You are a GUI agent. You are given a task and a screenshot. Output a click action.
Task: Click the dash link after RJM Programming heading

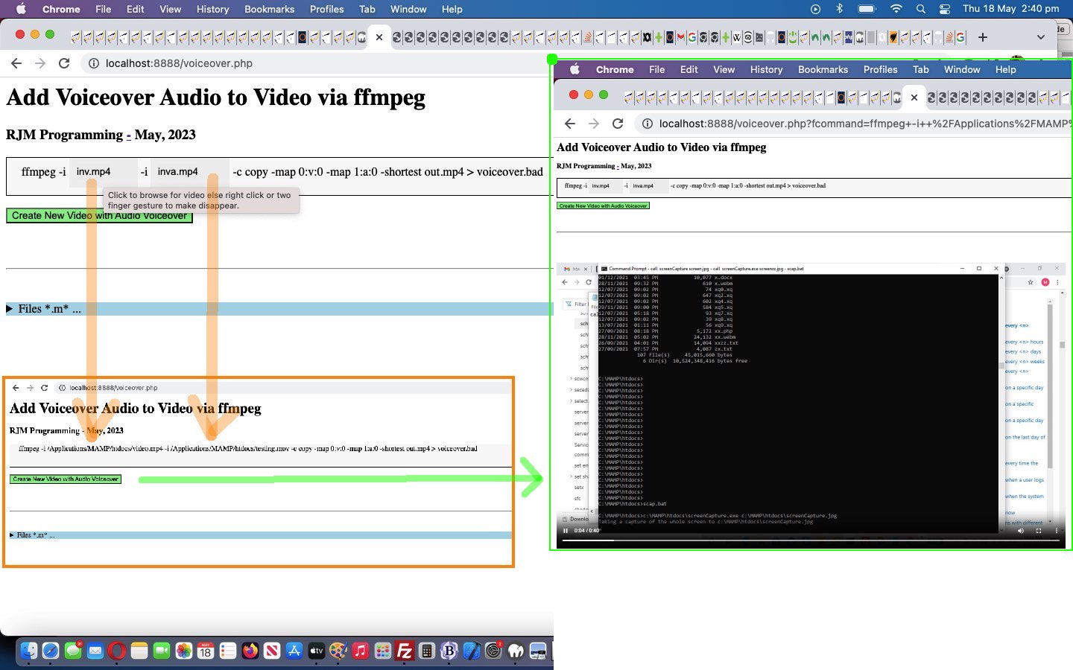(129, 135)
